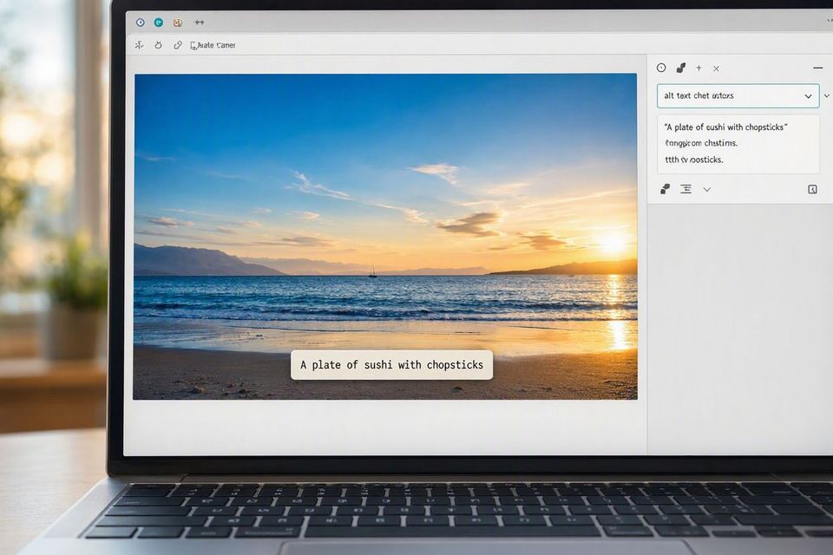The width and height of the screenshot is (833, 555).
Task: Click the round loop icon beside the link icon
Action: pos(158,45)
